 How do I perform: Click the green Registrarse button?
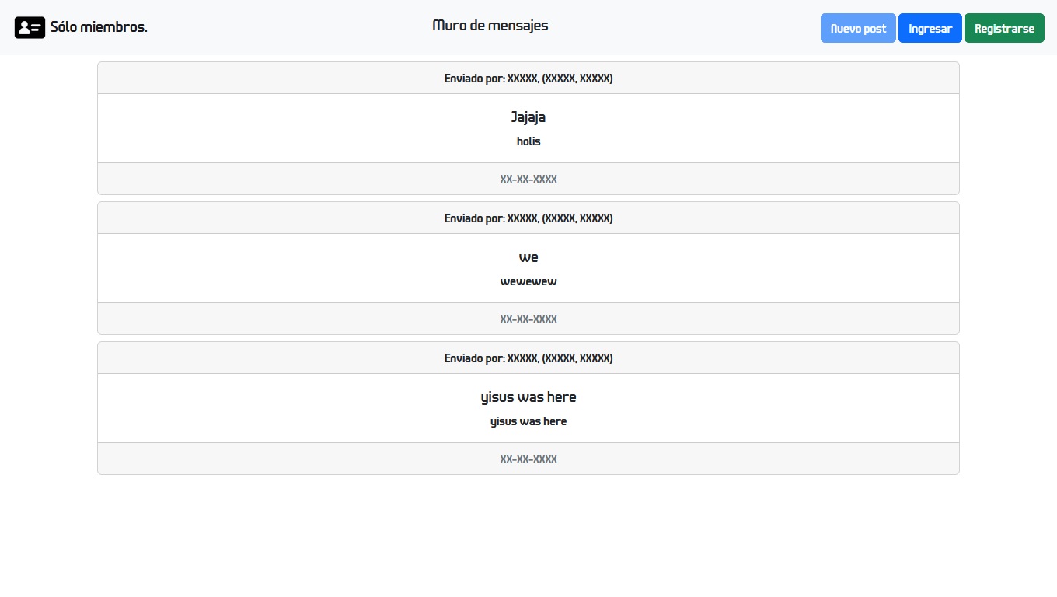pyautogui.click(x=1004, y=28)
